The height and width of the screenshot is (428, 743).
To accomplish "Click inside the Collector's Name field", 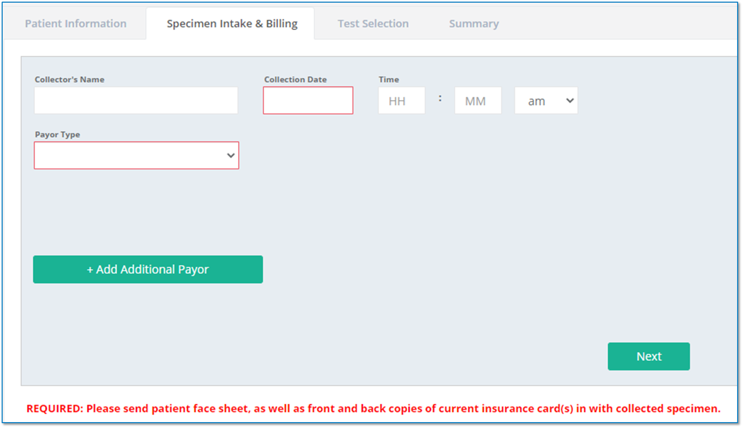I will [136, 100].
